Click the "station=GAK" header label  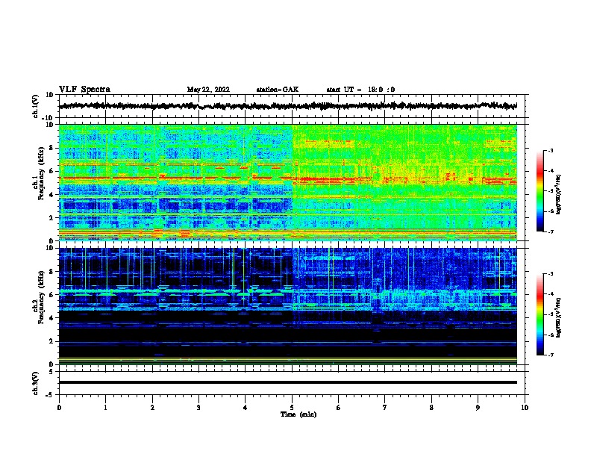click(278, 90)
